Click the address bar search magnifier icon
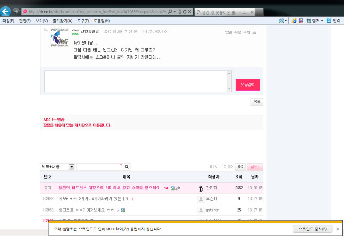The image size is (344, 236). coord(170,12)
